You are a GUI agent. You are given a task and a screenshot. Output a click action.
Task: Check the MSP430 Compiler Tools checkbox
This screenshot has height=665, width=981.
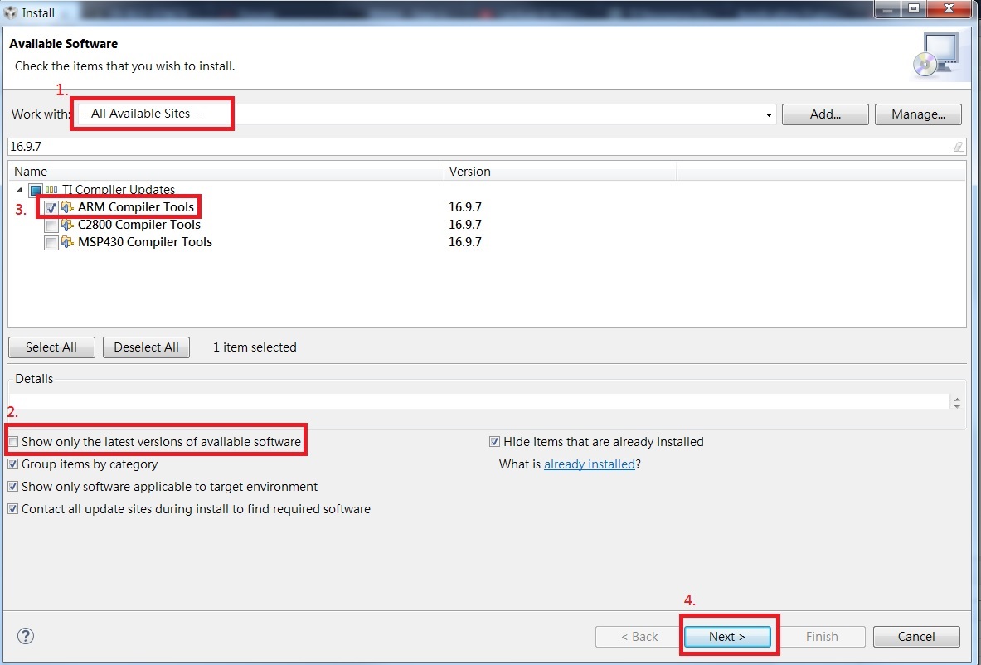pyautogui.click(x=51, y=243)
